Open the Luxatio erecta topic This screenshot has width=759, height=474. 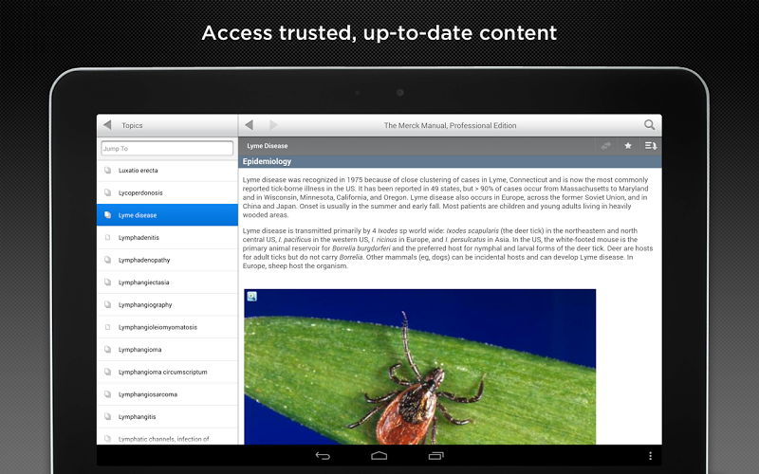168,171
